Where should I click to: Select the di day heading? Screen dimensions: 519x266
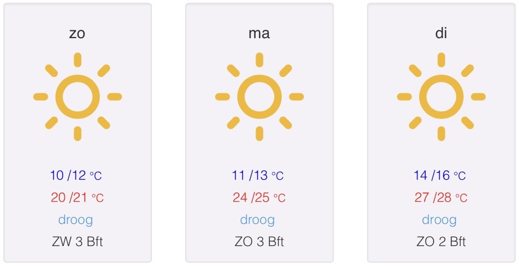pyautogui.click(x=441, y=33)
